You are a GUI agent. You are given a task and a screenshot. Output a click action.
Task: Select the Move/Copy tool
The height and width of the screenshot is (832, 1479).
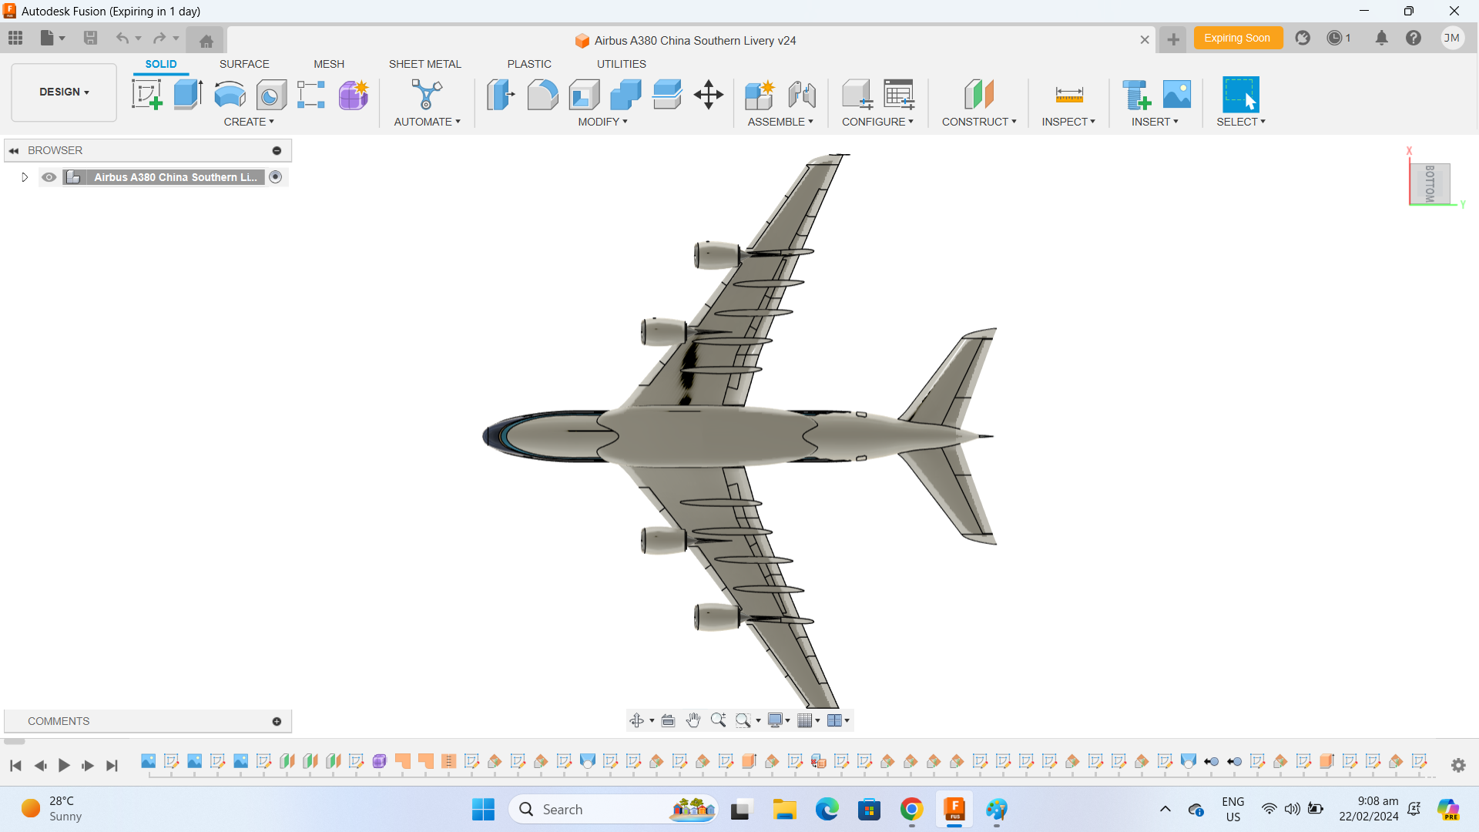point(708,94)
